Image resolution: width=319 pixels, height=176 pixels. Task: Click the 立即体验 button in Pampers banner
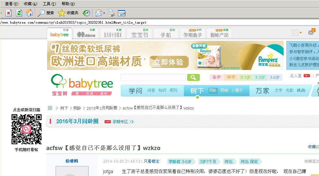[x=169, y=62]
